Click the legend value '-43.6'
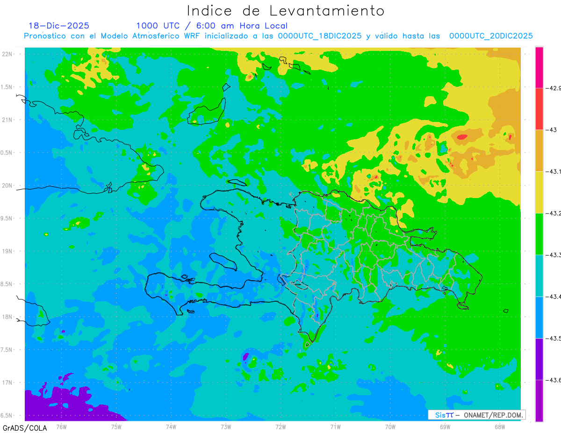 (553, 380)
